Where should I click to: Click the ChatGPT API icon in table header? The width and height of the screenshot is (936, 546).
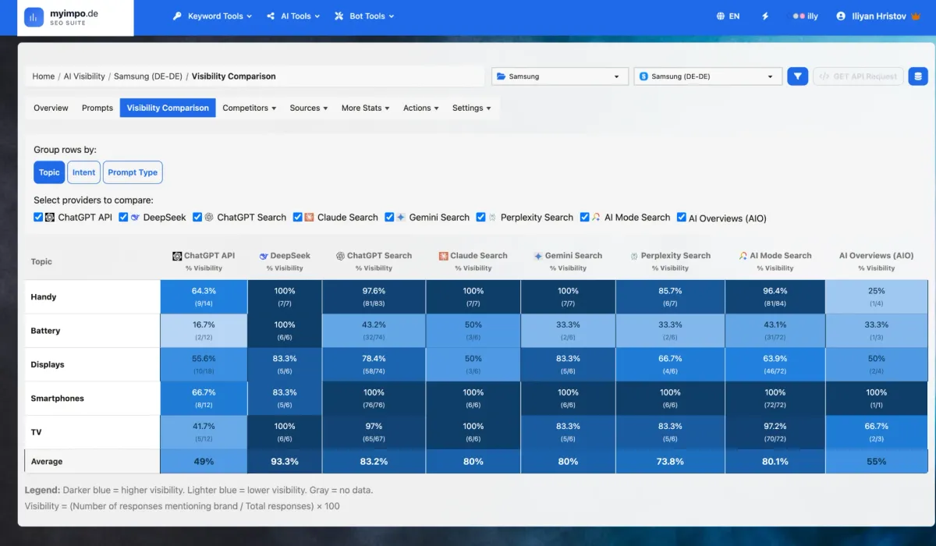(x=177, y=255)
